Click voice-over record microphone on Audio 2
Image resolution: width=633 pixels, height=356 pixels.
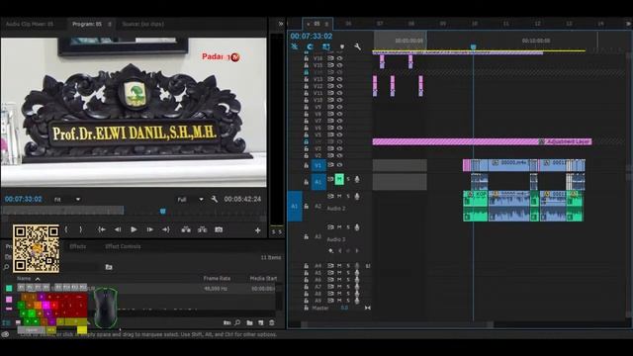pos(357,196)
